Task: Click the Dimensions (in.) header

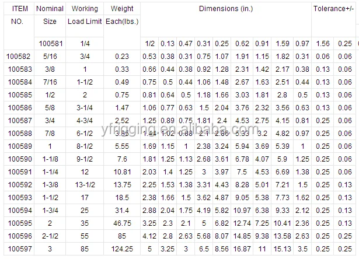Action: pos(226,10)
